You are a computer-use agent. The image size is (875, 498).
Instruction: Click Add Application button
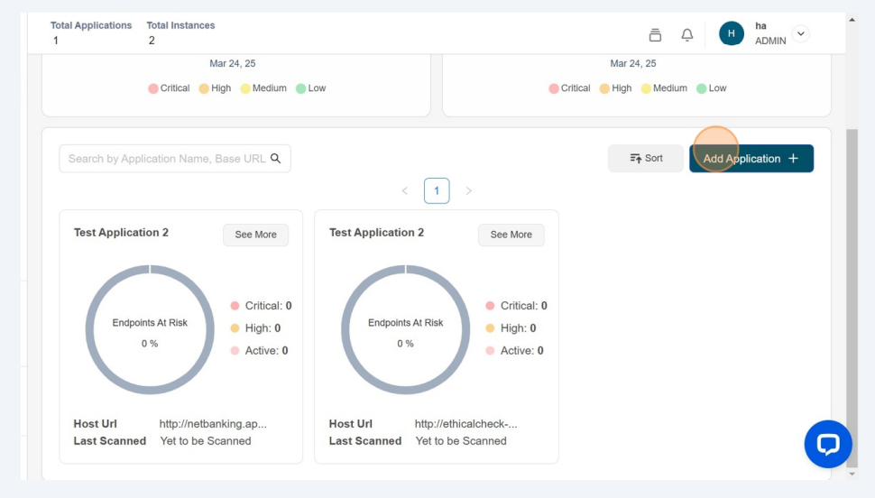751,159
